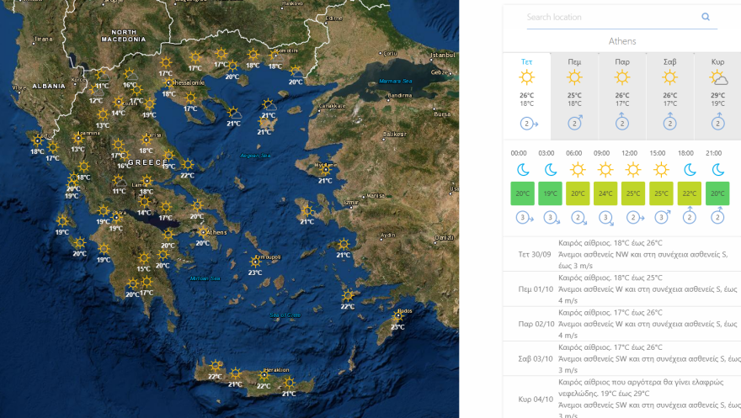Open the Πεμ 01/10 forecast description

point(623,288)
